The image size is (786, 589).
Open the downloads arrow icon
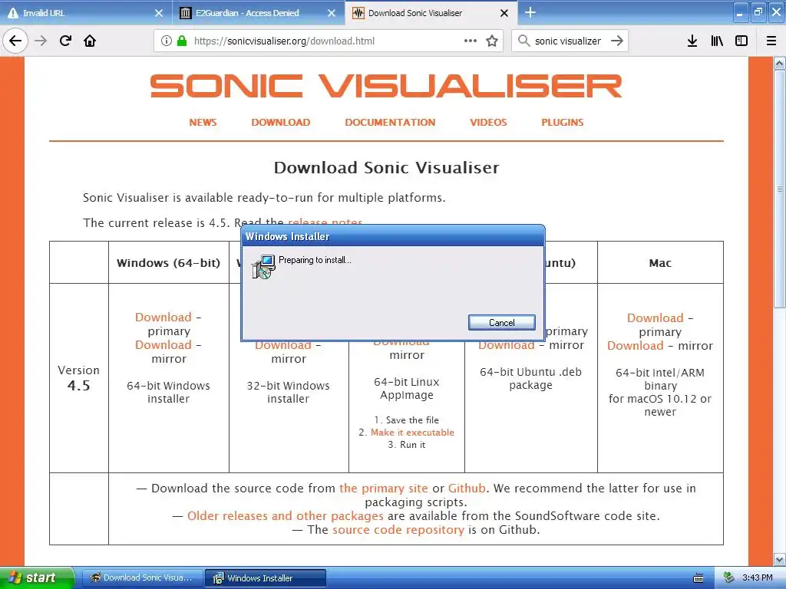pyautogui.click(x=692, y=41)
